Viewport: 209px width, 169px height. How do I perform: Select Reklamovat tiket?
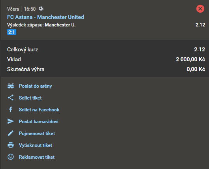pyautogui.click(x=37, y=157)
